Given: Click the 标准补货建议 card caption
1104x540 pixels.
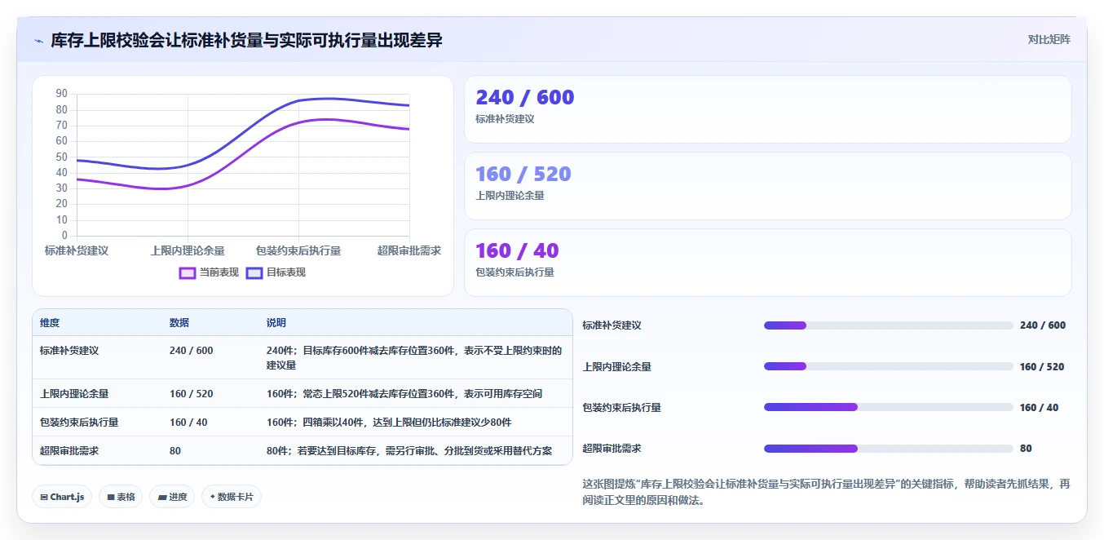Looking at the screenshot, I should pyautogui.click(x=505, y=119).
